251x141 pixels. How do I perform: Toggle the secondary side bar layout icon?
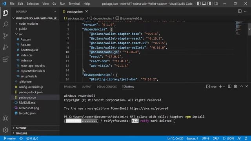(209, 4)
